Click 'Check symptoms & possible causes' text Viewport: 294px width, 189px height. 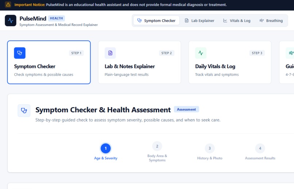pyautogui.click(x=44, y=75)
